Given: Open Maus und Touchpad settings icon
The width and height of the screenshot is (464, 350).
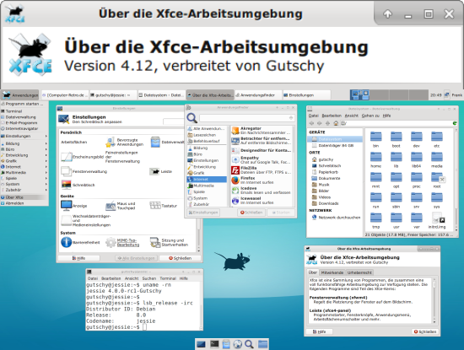Looking at the screenshot, I should (x=111, y=206).
